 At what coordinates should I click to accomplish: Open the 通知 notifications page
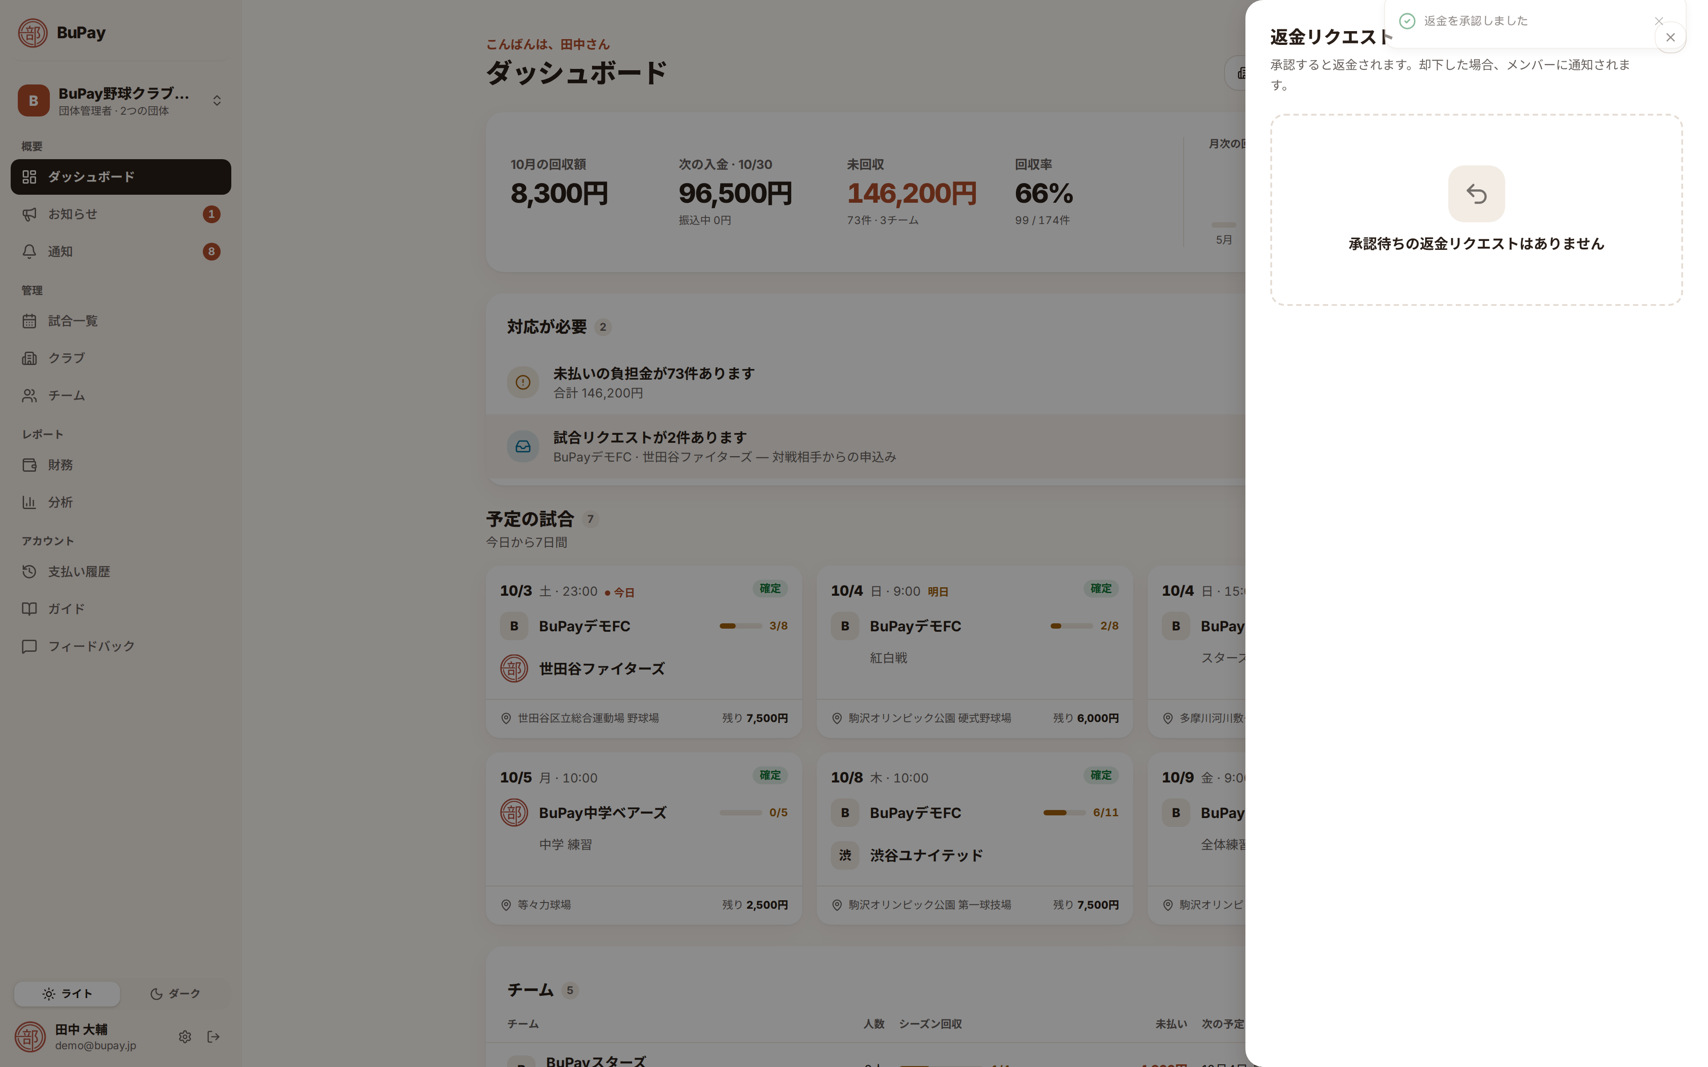(121, 251)
